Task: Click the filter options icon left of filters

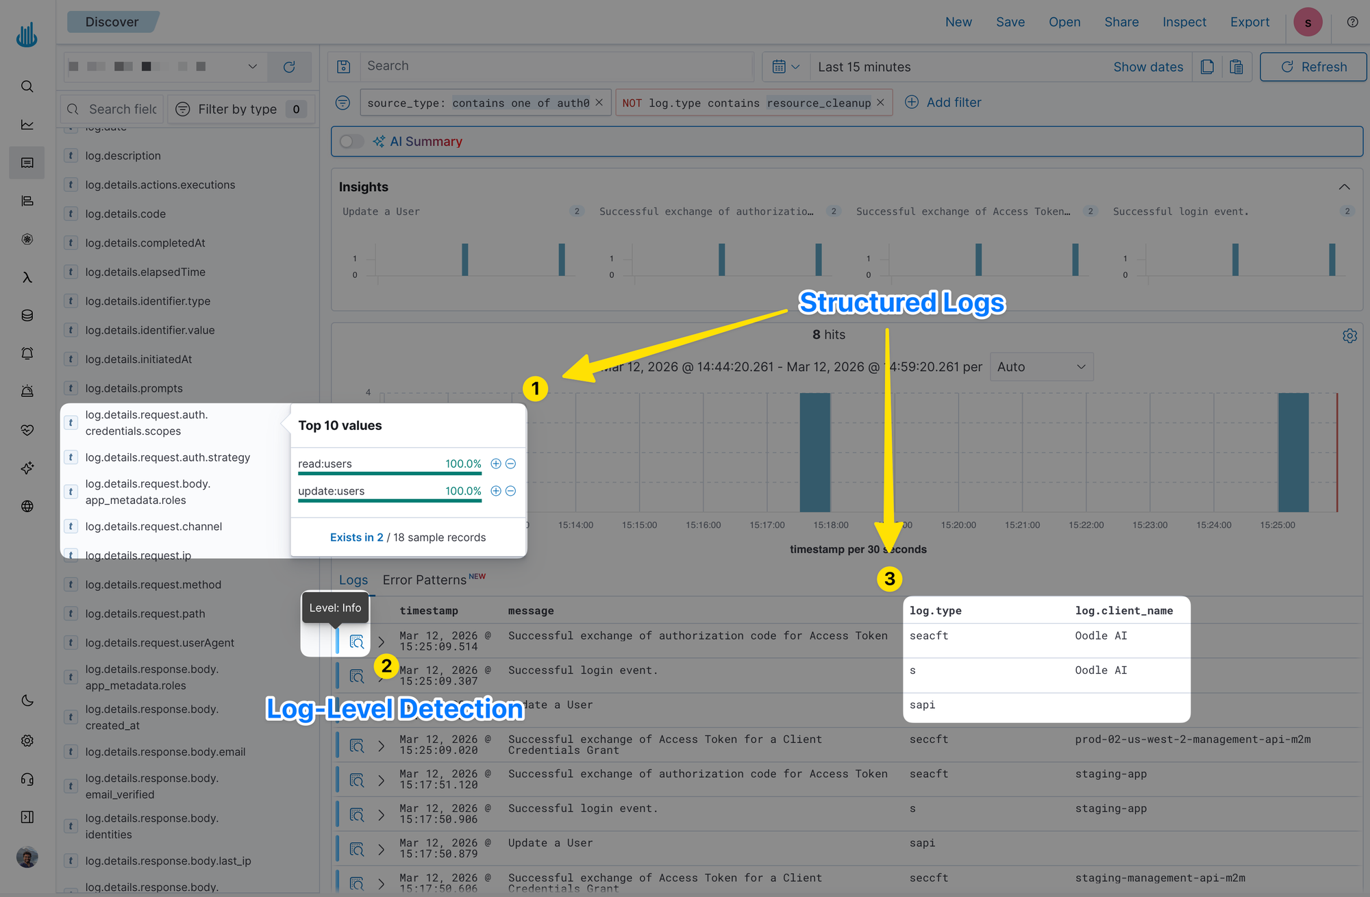Action: click(342, 103)
